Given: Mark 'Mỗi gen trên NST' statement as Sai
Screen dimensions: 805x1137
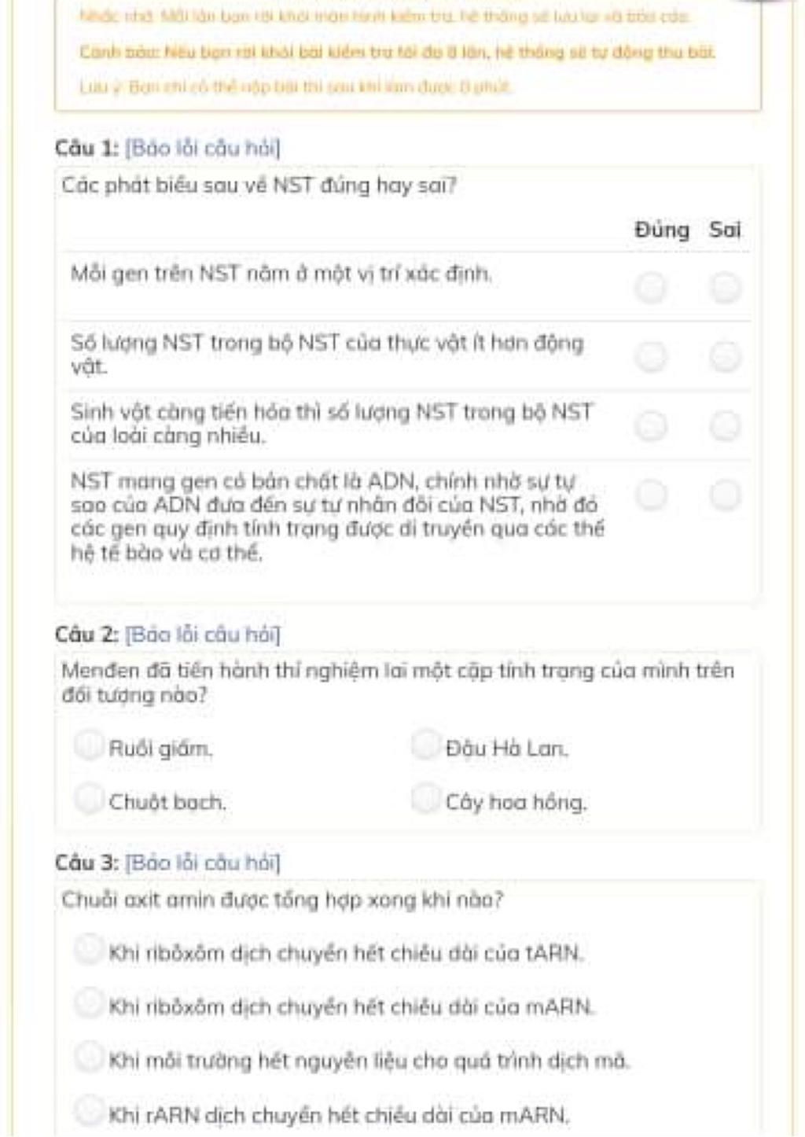Looking at the screenshot, I should click(x=725, y=288).
